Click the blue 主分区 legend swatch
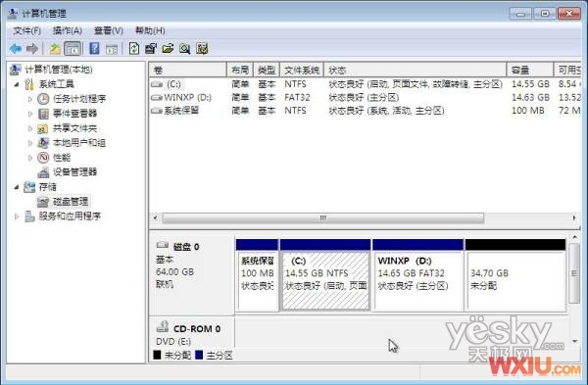The height and width of the screenshot is (385, 588). click(199, 355)
